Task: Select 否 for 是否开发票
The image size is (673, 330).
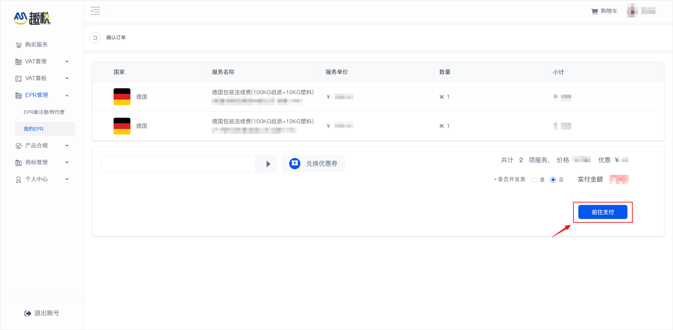Action: [553, 179]
